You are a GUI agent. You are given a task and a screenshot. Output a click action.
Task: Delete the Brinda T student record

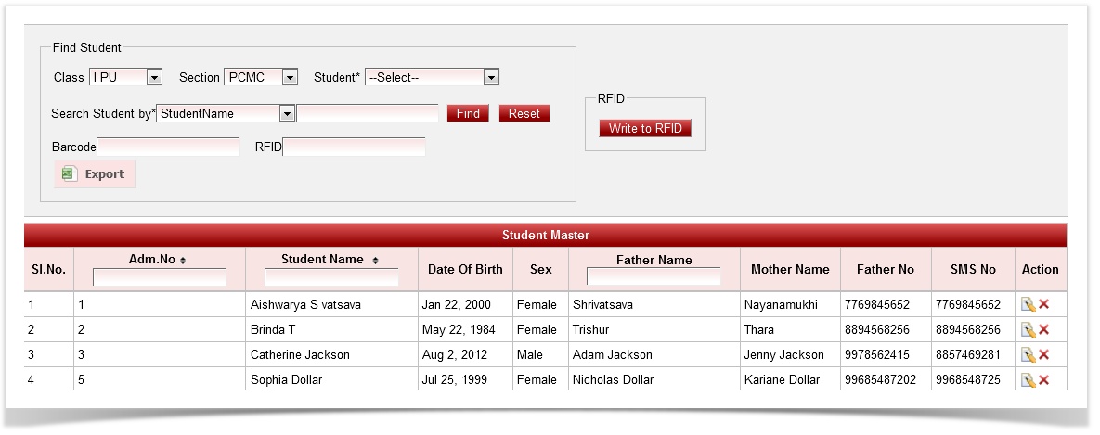coord(1043,329)
